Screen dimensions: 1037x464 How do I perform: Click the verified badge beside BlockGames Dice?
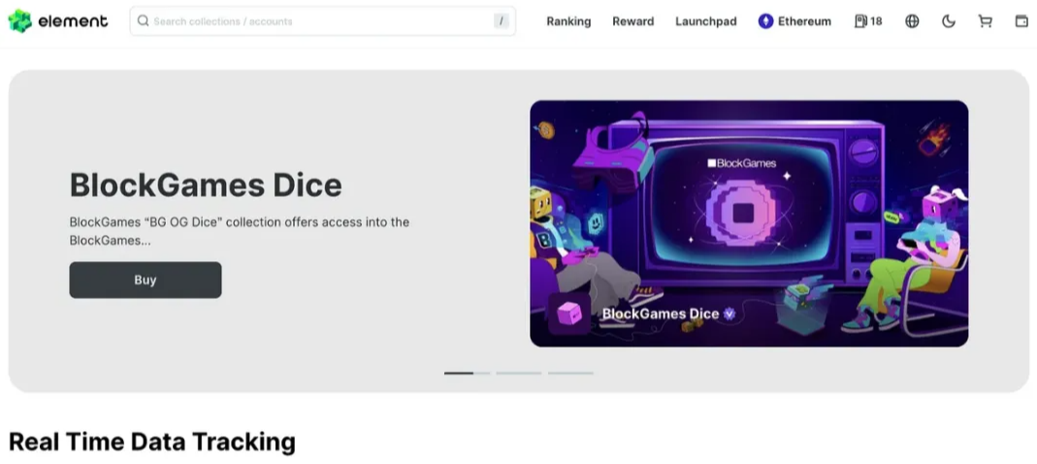(729, 315)
